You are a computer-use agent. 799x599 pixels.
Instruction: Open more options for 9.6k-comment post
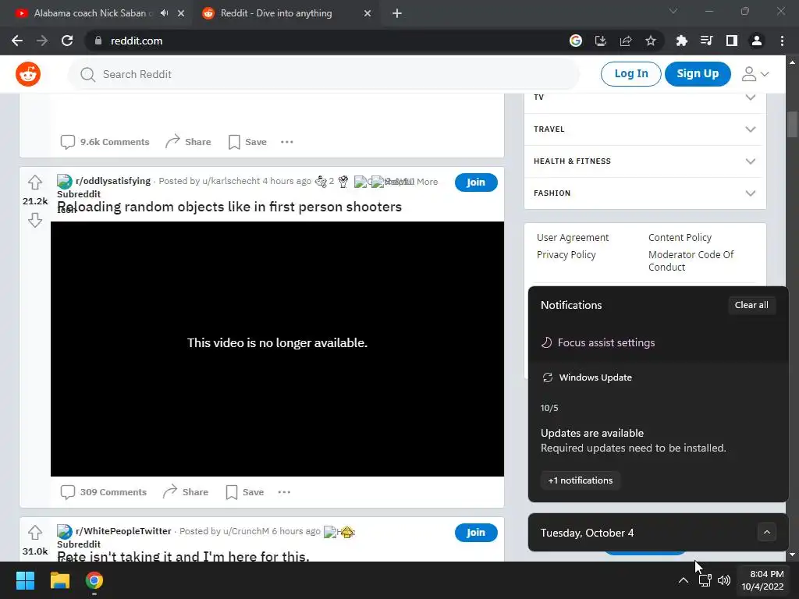(x=287, y=142)
